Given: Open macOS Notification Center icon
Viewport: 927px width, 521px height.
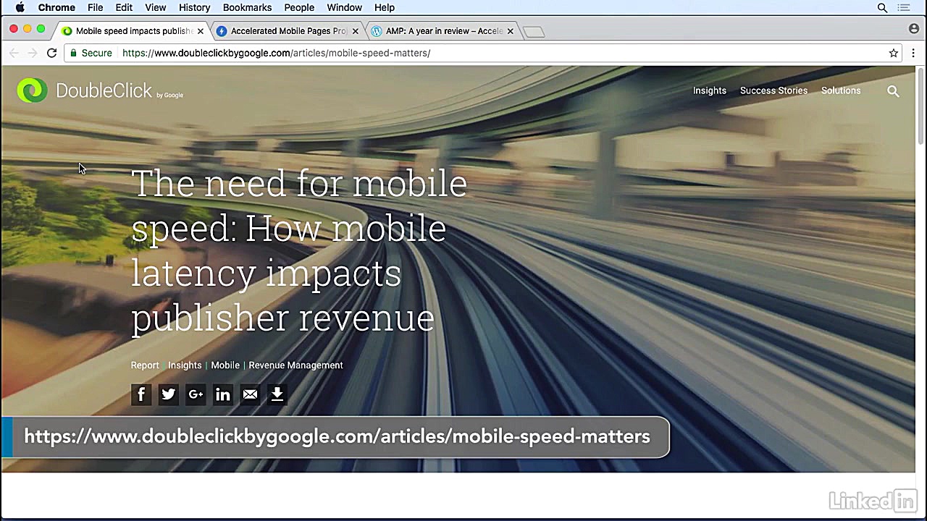Looking at the screenshot, I should coord(904,7).
